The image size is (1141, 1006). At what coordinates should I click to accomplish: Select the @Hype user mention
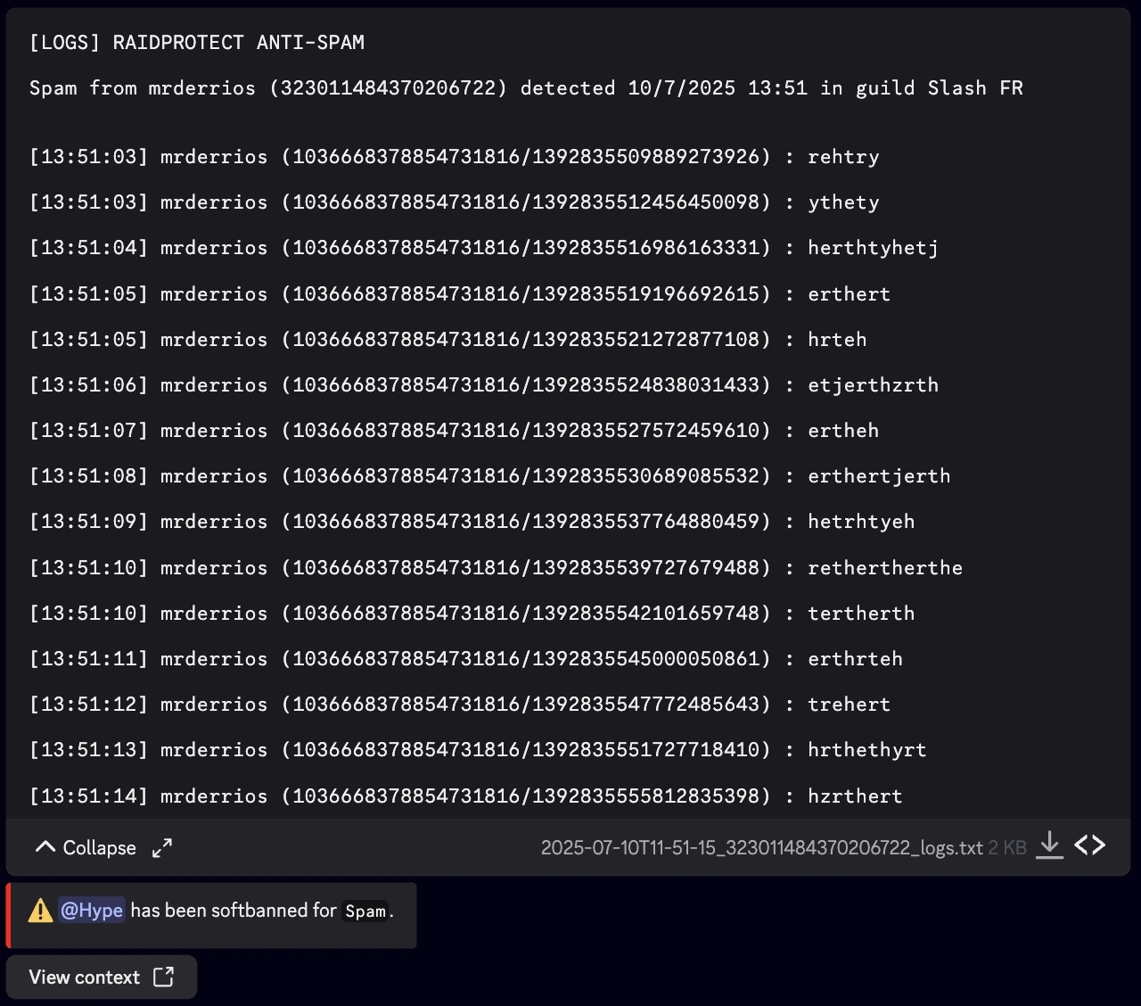pos(91,910)
